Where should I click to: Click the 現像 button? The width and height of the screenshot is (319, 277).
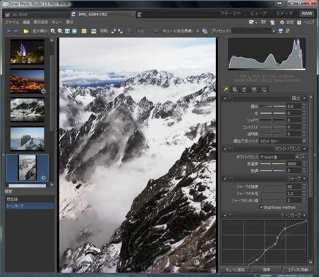[x=266, y=270]
